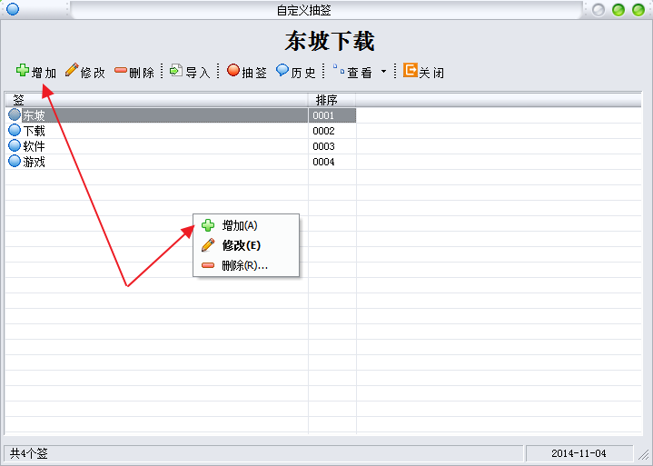Click the 东坡下载 heading text

coord(330,41)
